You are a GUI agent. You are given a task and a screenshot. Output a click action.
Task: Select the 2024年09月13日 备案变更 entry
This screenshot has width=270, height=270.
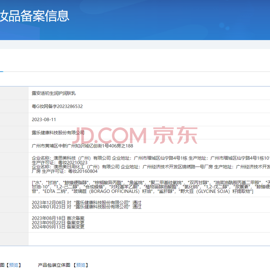[x=58, y=227]
